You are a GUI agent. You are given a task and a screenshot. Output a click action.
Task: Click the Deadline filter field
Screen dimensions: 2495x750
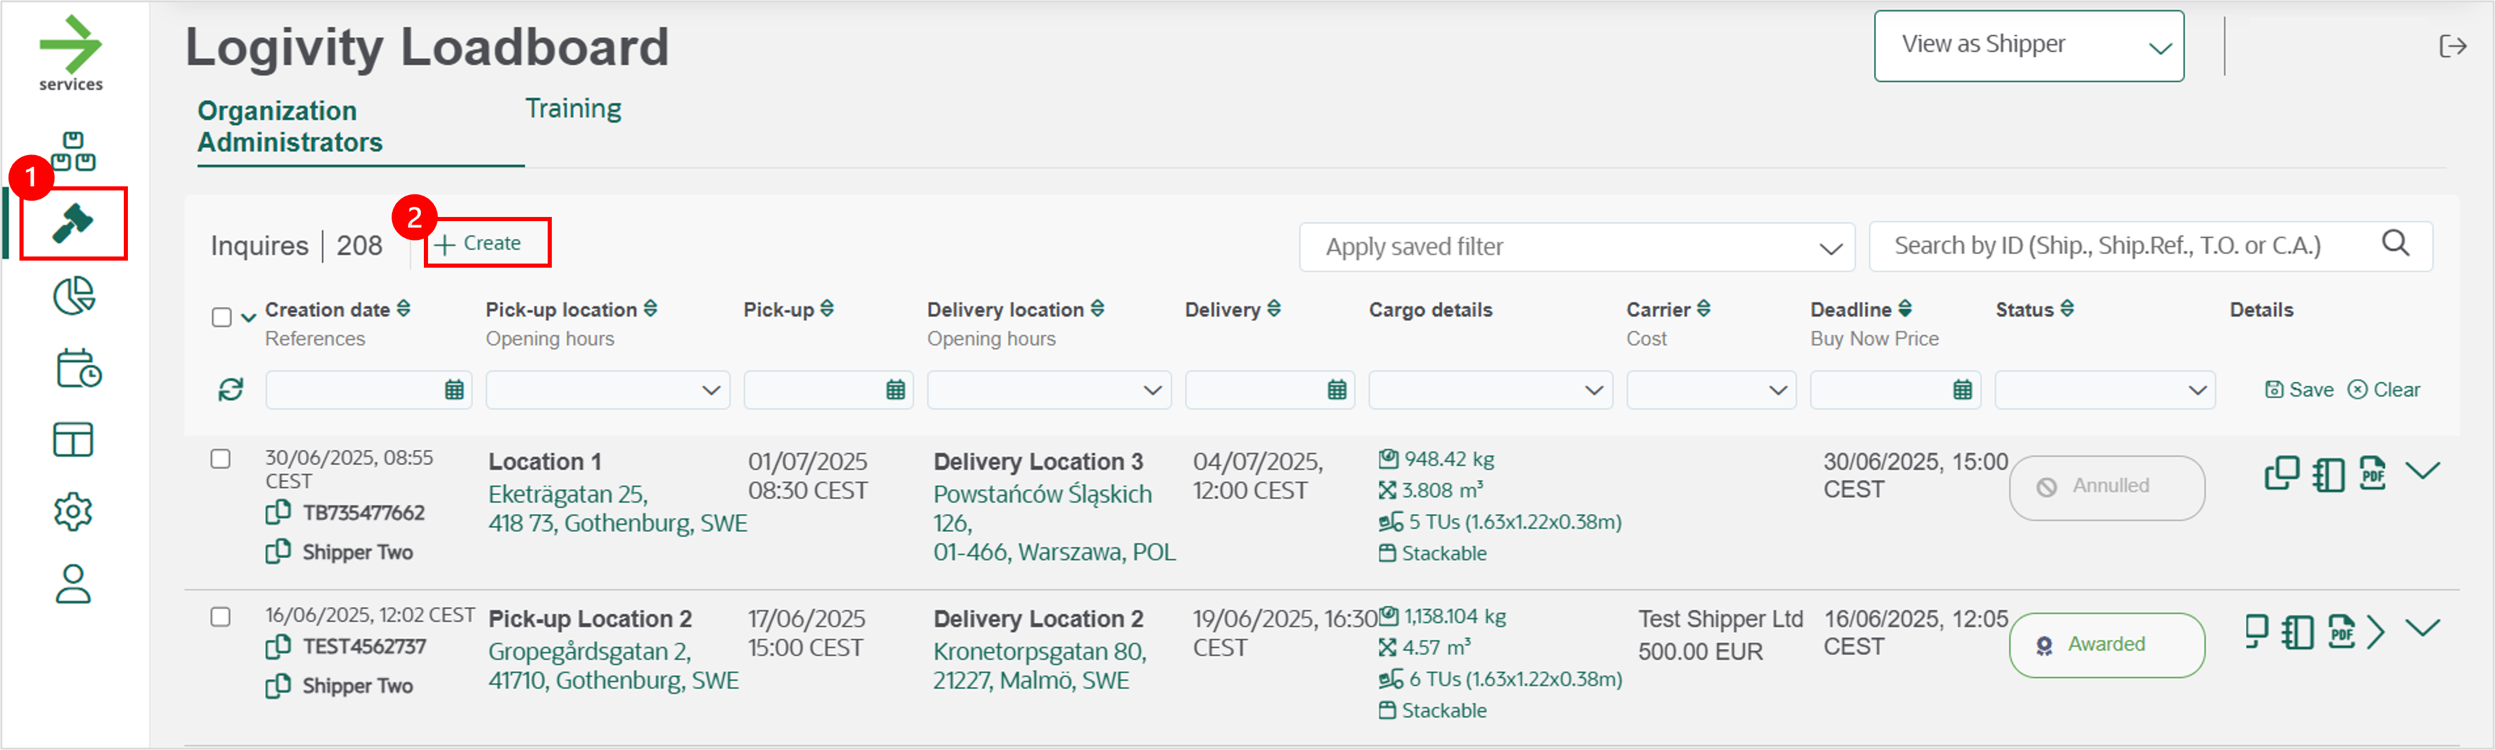[x=1894, y=390]
